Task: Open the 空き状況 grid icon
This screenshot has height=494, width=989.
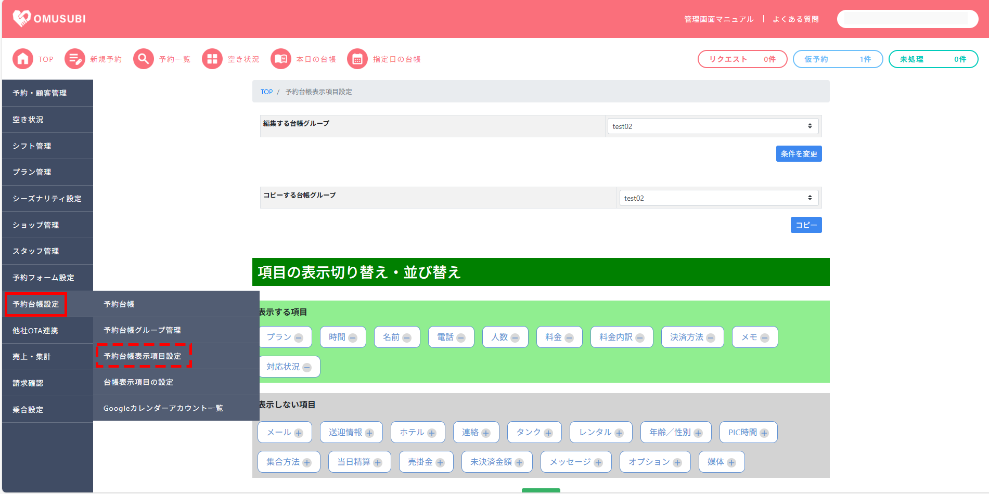Action: (x=212, y=59)
